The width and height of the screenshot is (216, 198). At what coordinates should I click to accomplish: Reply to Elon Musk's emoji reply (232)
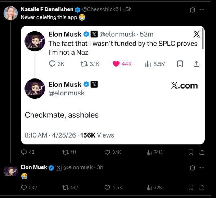pyautogui.click(x=24, y=187)
